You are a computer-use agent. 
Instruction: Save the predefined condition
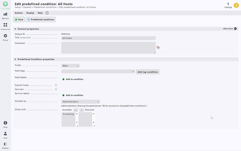pyautogui.click(x=19, y=20)
